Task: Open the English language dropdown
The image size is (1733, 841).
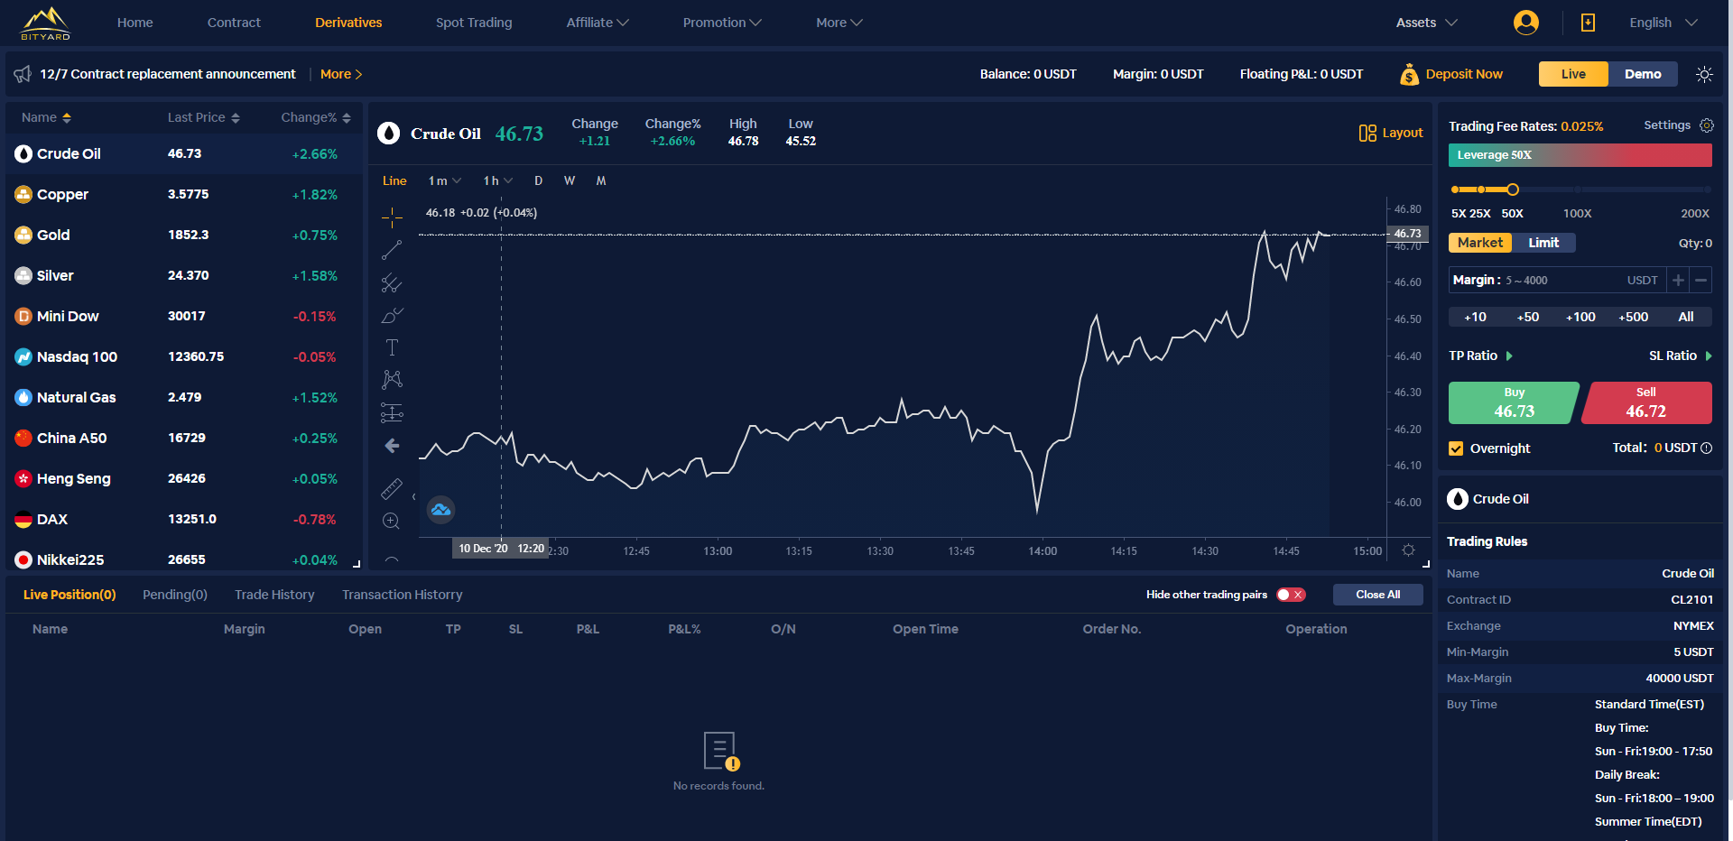Action: pyautogui.click(x=1663, y=23)
